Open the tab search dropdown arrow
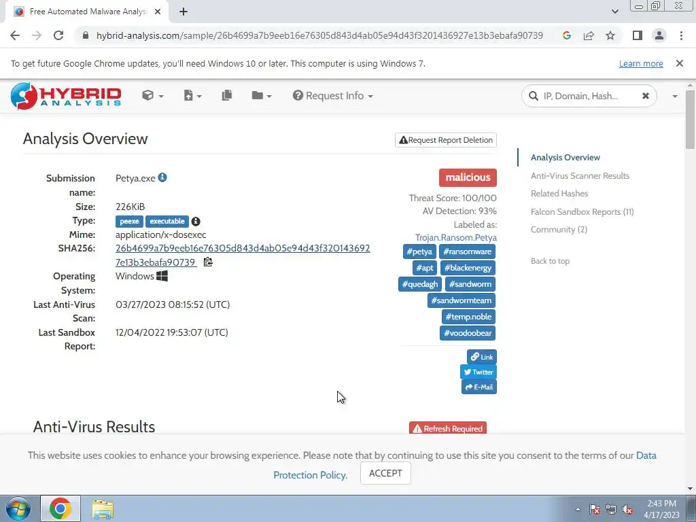 614,12
